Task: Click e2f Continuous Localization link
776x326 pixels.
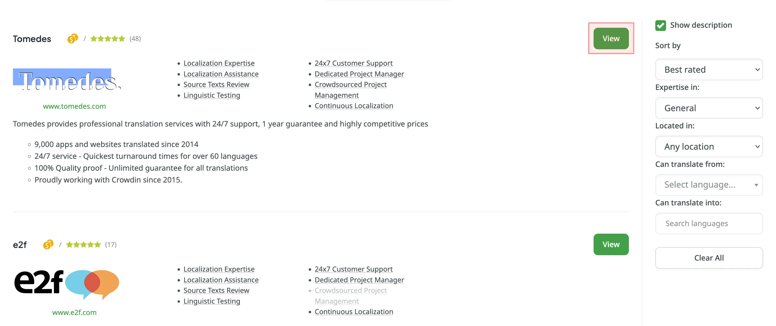Action: point(354,312)
